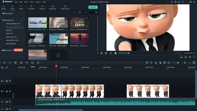Open the edit adjustments icon
The image size is (197, 111).
pos(38,63)
